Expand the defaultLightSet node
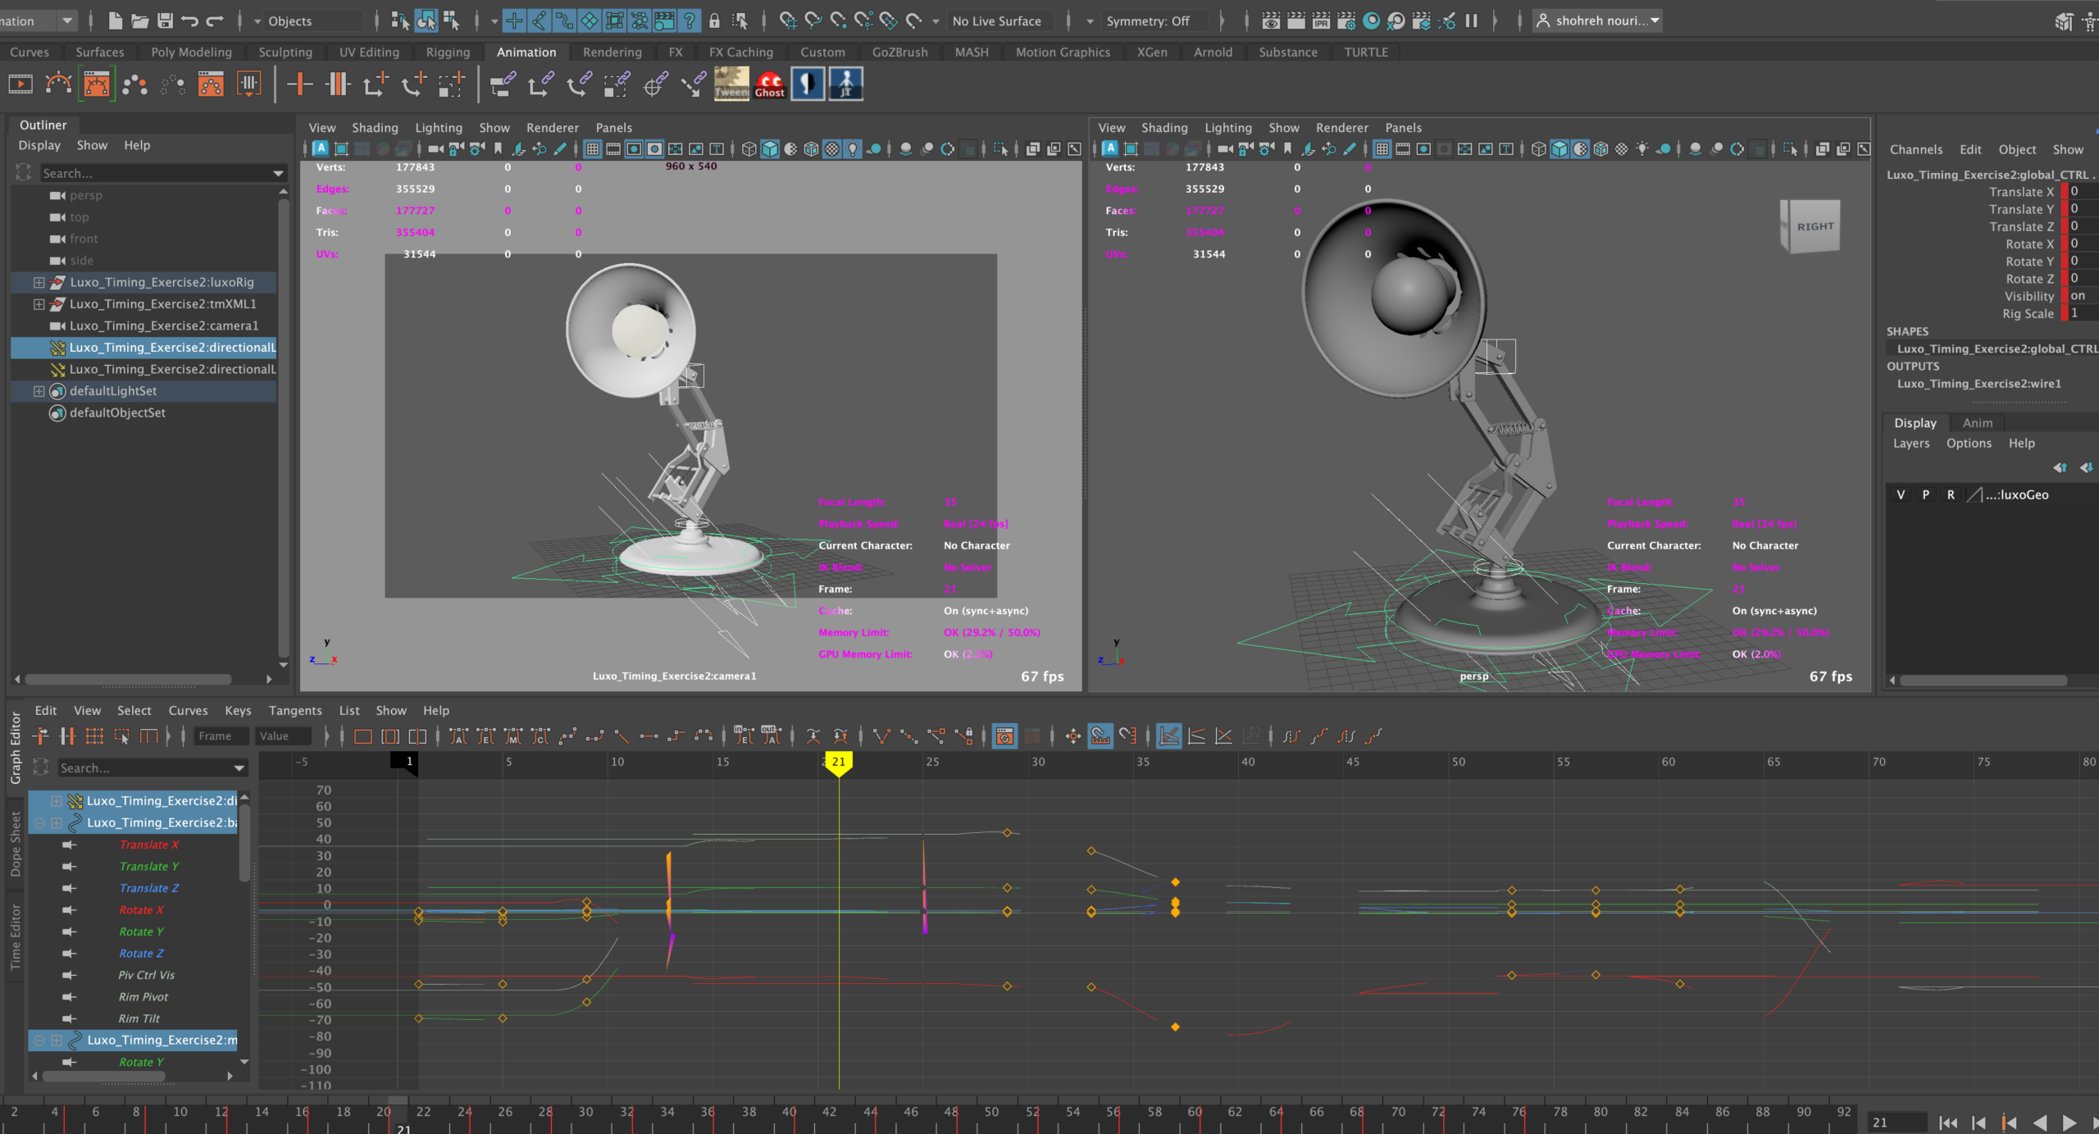The image size is (2099, 1134). coord(39,391)
